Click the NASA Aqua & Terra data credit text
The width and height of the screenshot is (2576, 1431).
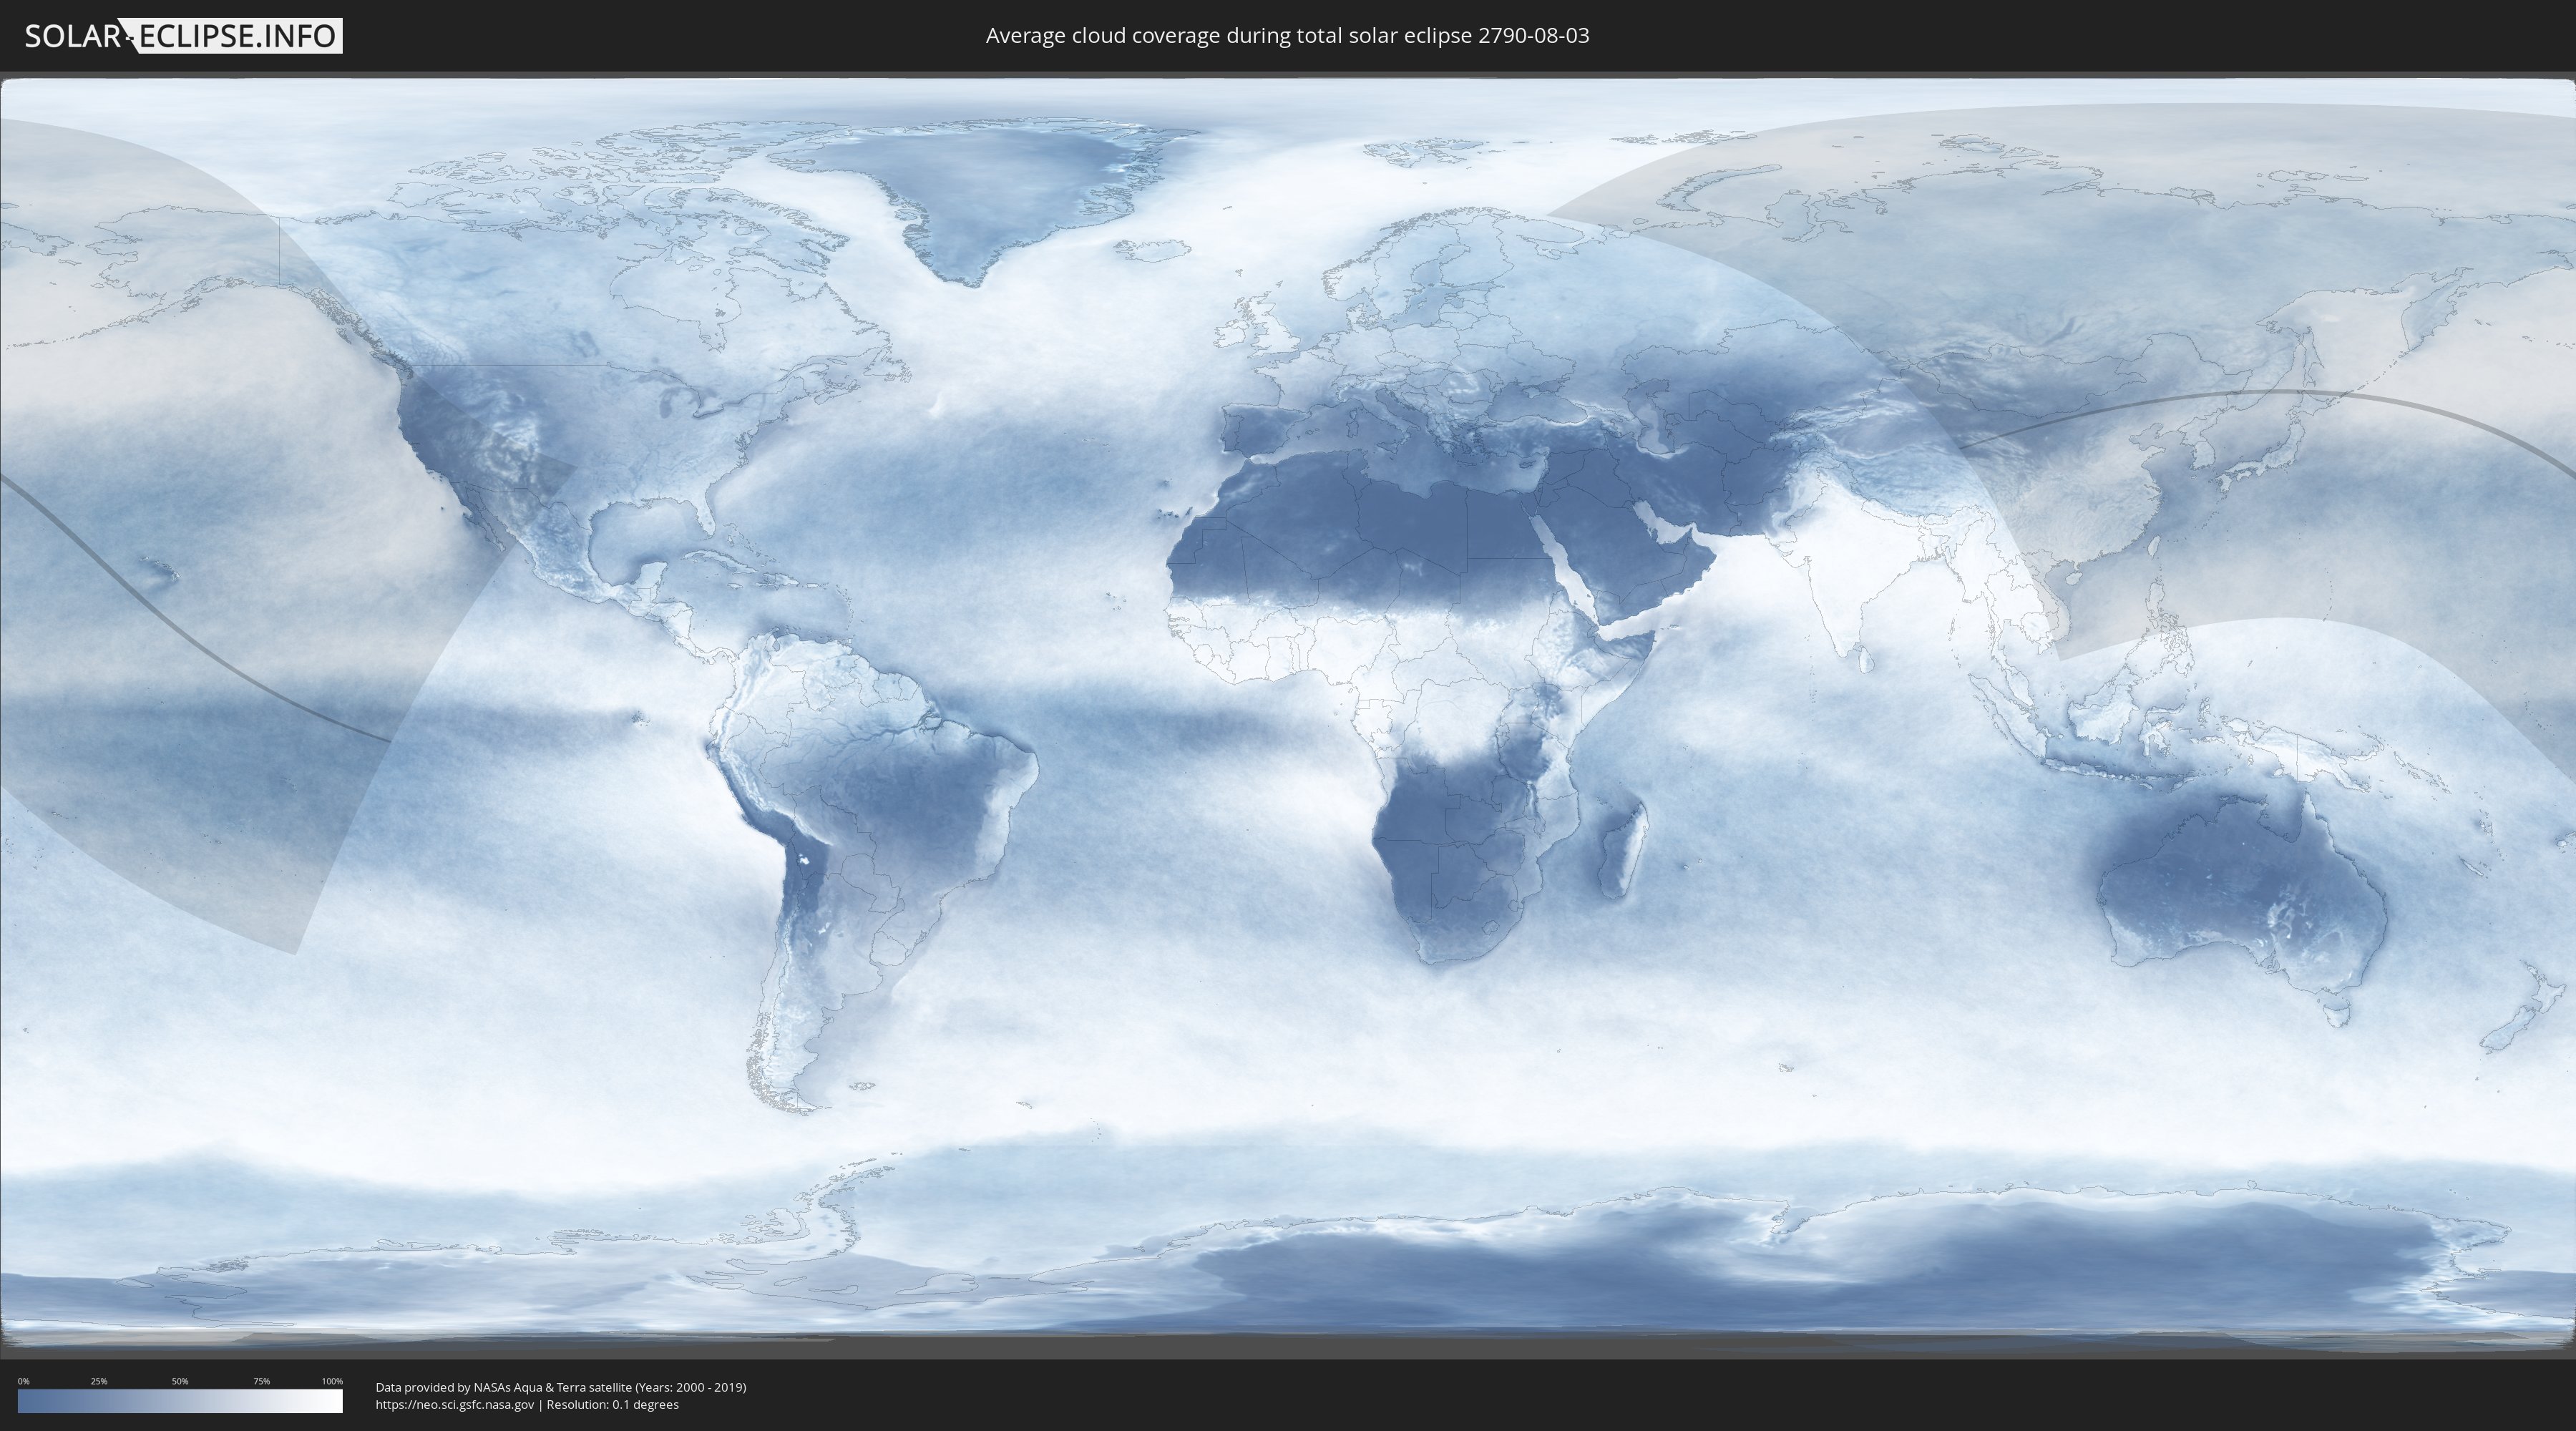pyautogui.click(x=561, y=1387)
